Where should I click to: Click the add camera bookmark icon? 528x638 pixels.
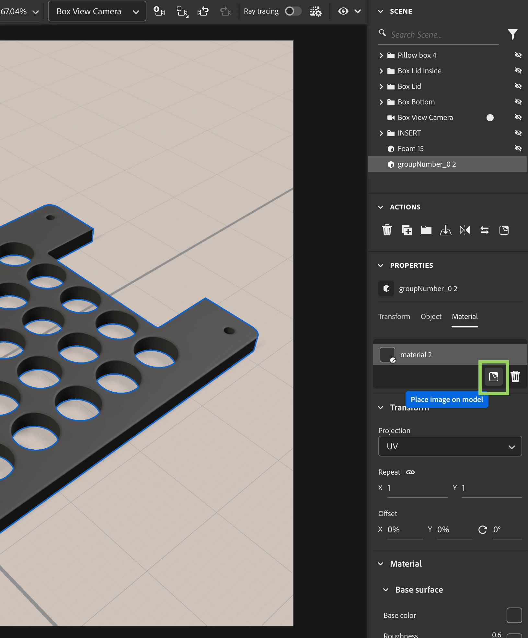click(159, 11)
